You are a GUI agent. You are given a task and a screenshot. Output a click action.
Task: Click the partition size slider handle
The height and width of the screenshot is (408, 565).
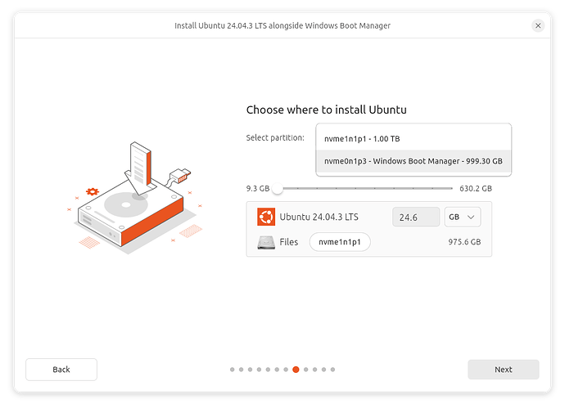click(278, 188)
